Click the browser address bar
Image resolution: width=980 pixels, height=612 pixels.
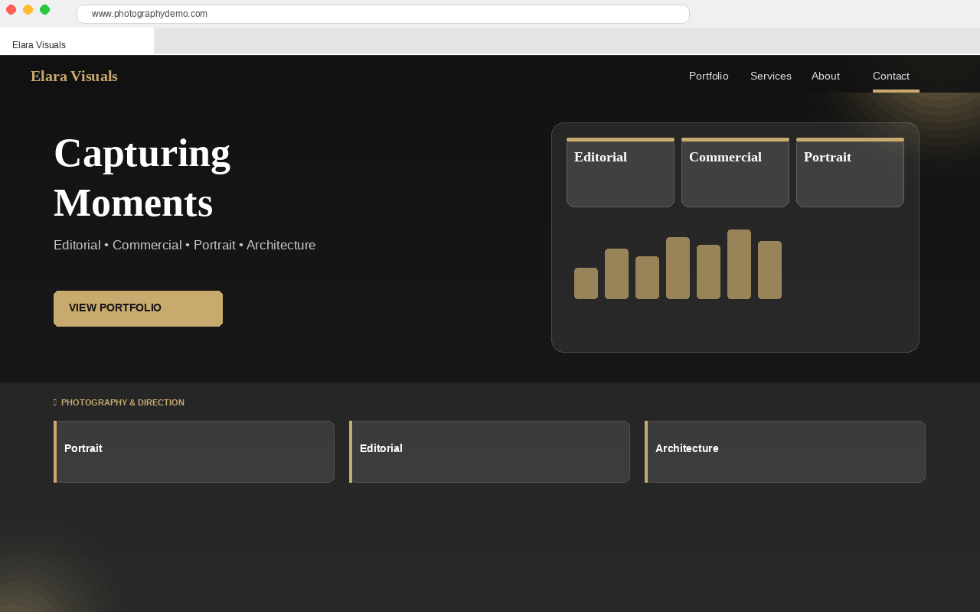tap(383, 14)
